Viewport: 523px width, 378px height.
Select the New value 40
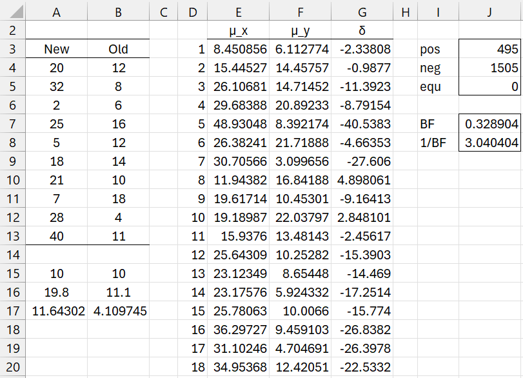click(x=56, y=236)
